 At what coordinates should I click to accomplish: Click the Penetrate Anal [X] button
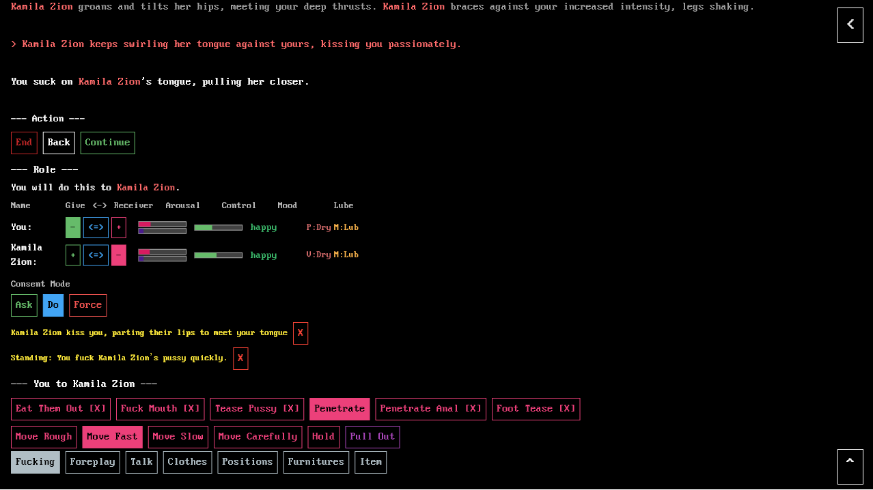431,409
